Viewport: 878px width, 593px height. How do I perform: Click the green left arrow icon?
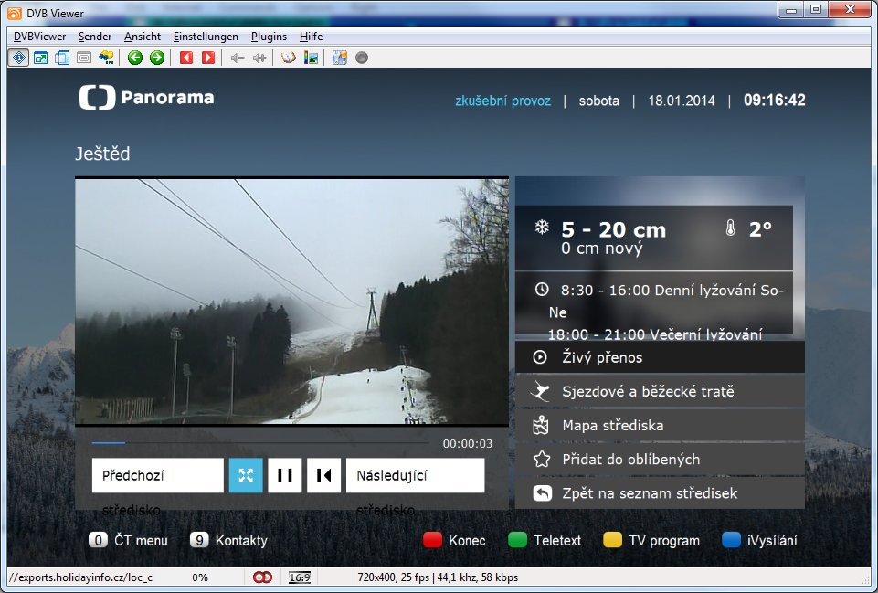pos(135,58)
